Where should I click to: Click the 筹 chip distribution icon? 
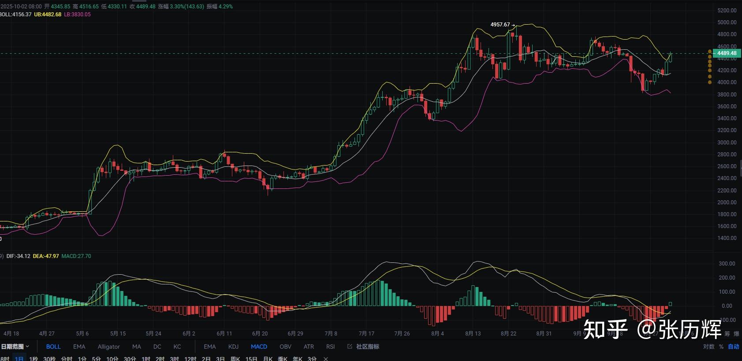(727, 334)
